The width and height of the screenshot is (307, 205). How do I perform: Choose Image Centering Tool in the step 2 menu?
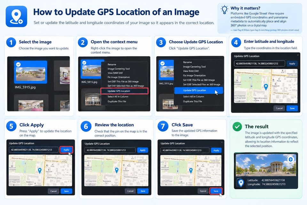pyautogui.click(x=119, y=69)
